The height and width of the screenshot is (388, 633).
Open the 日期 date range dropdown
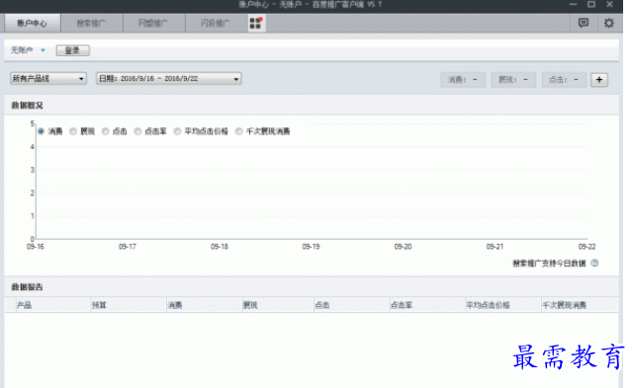(x=169, y=79)
